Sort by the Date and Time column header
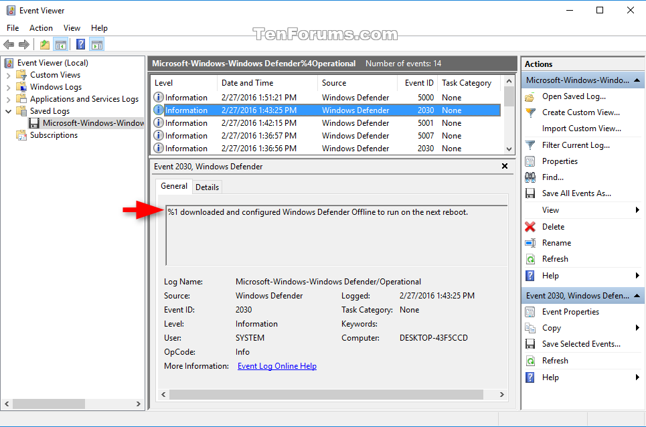Viewport: 646px width, 427px height. pyautogui.click(x=267, y=83)
